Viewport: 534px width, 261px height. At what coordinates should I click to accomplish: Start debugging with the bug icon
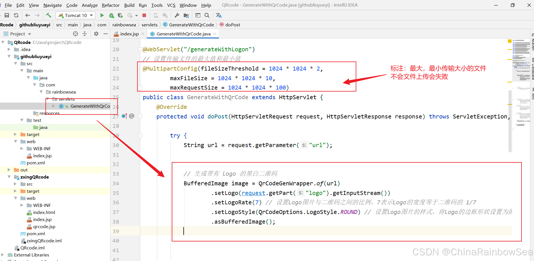[x=111, y=15]
